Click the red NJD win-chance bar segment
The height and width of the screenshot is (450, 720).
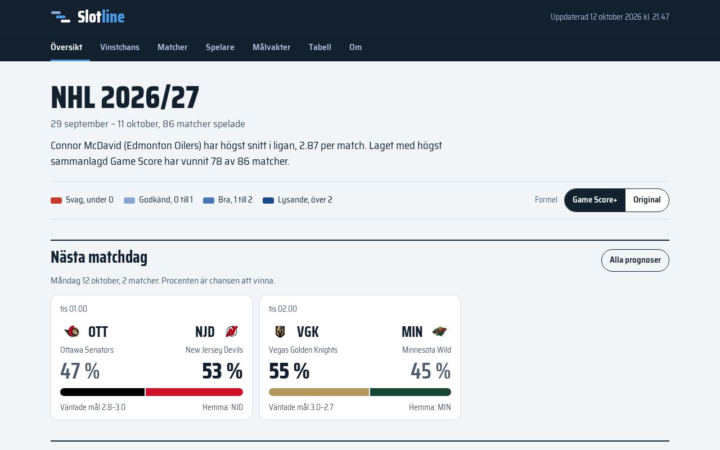(x=195, y=392)
